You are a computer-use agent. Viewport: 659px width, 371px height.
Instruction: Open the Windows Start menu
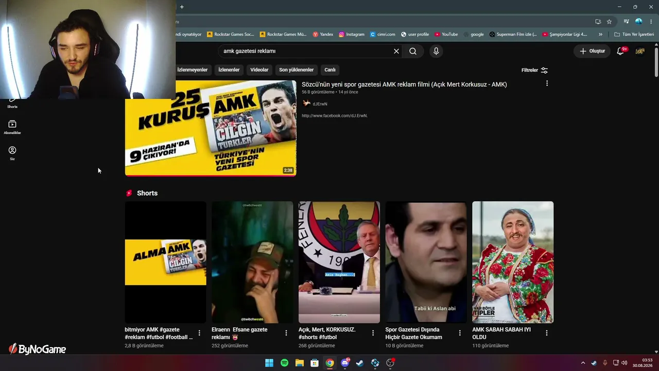(x=269, y=363)
